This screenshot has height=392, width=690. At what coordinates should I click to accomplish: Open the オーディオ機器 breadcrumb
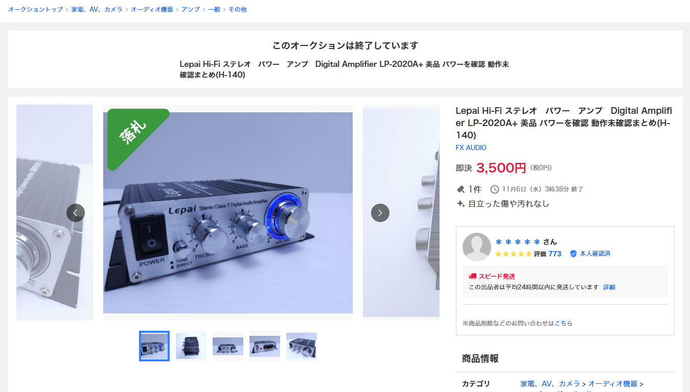coord(152,9)
